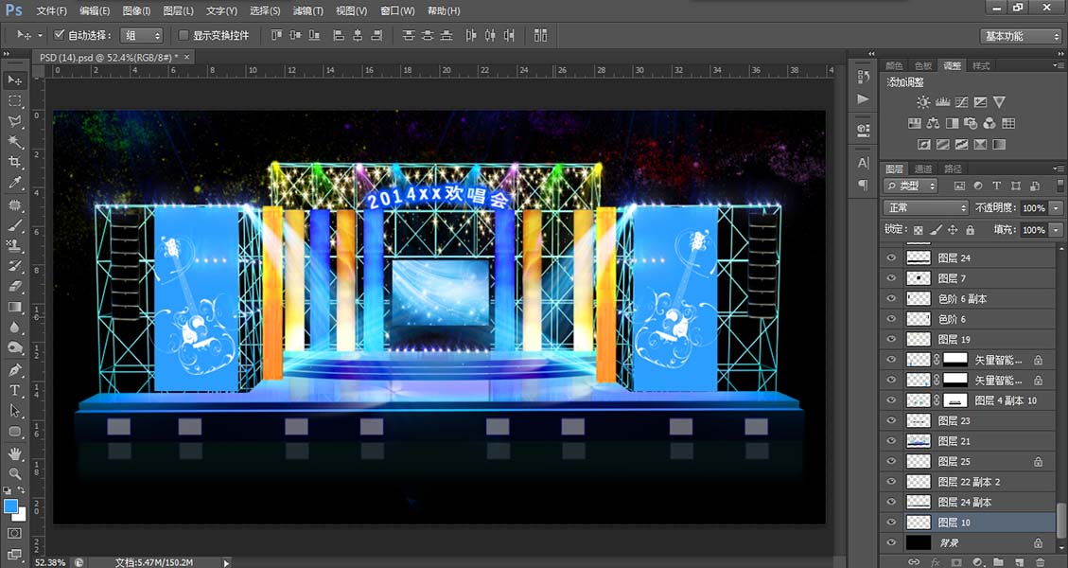The image size is (1068, 568).
Task: Hide layer 图层 24
Action: tap(891, 257)
